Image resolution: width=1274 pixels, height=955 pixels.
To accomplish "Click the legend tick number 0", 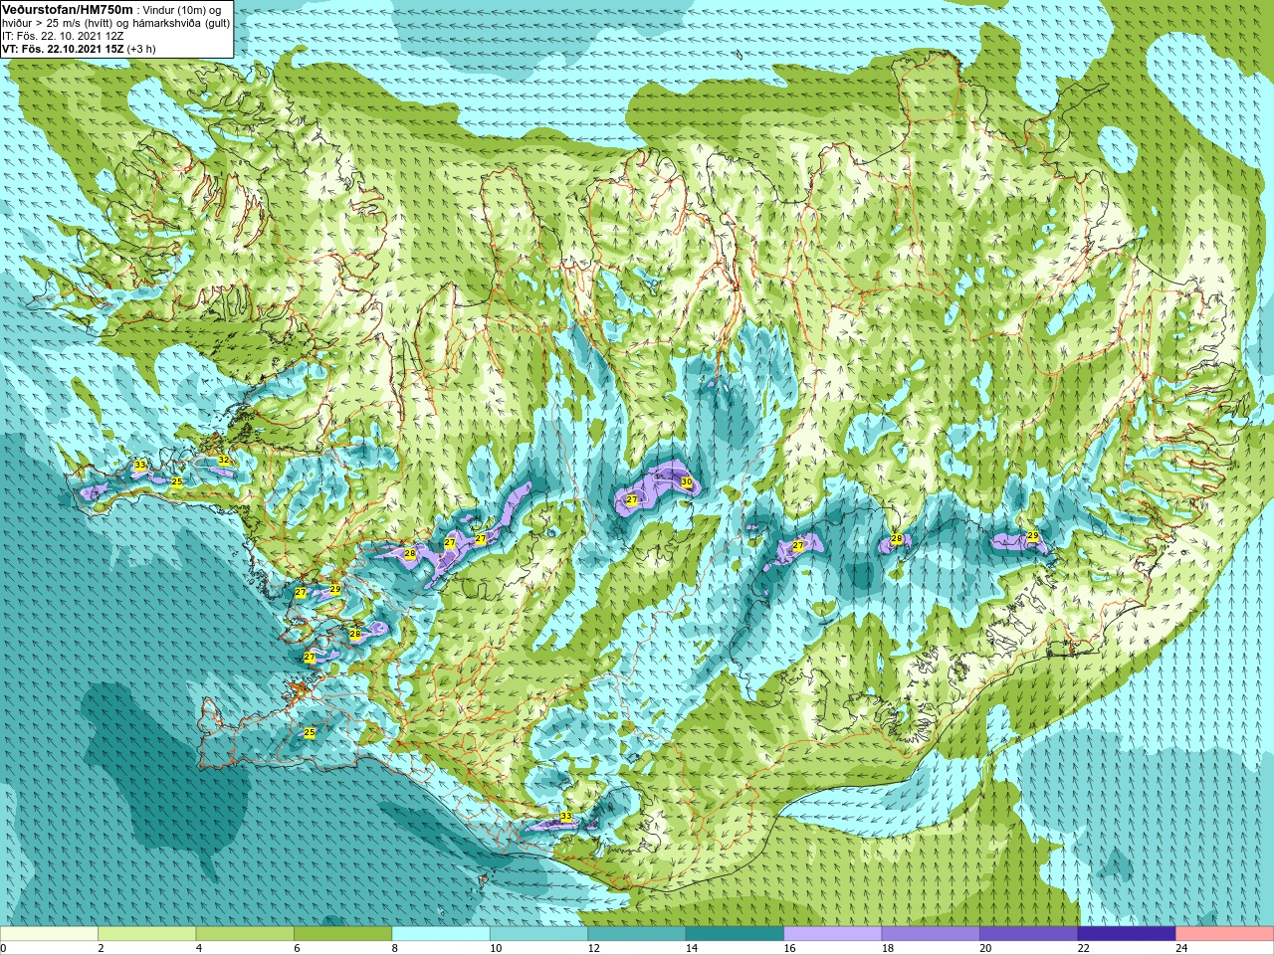I will point(3,949).
